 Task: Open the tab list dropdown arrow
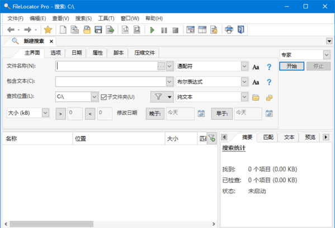click(329, 41)
